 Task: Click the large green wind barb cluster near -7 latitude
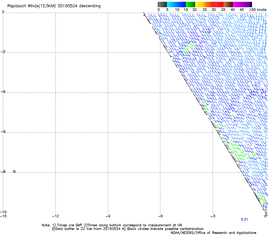coord(240,150)
